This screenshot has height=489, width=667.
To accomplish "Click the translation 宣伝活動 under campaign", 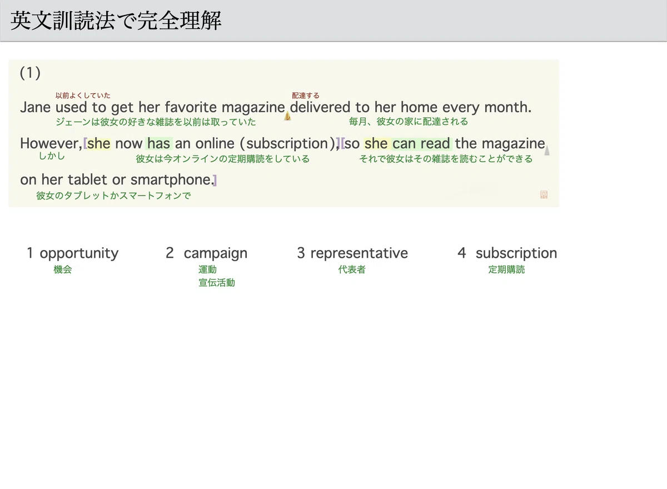I will click(x=217, y=283).
